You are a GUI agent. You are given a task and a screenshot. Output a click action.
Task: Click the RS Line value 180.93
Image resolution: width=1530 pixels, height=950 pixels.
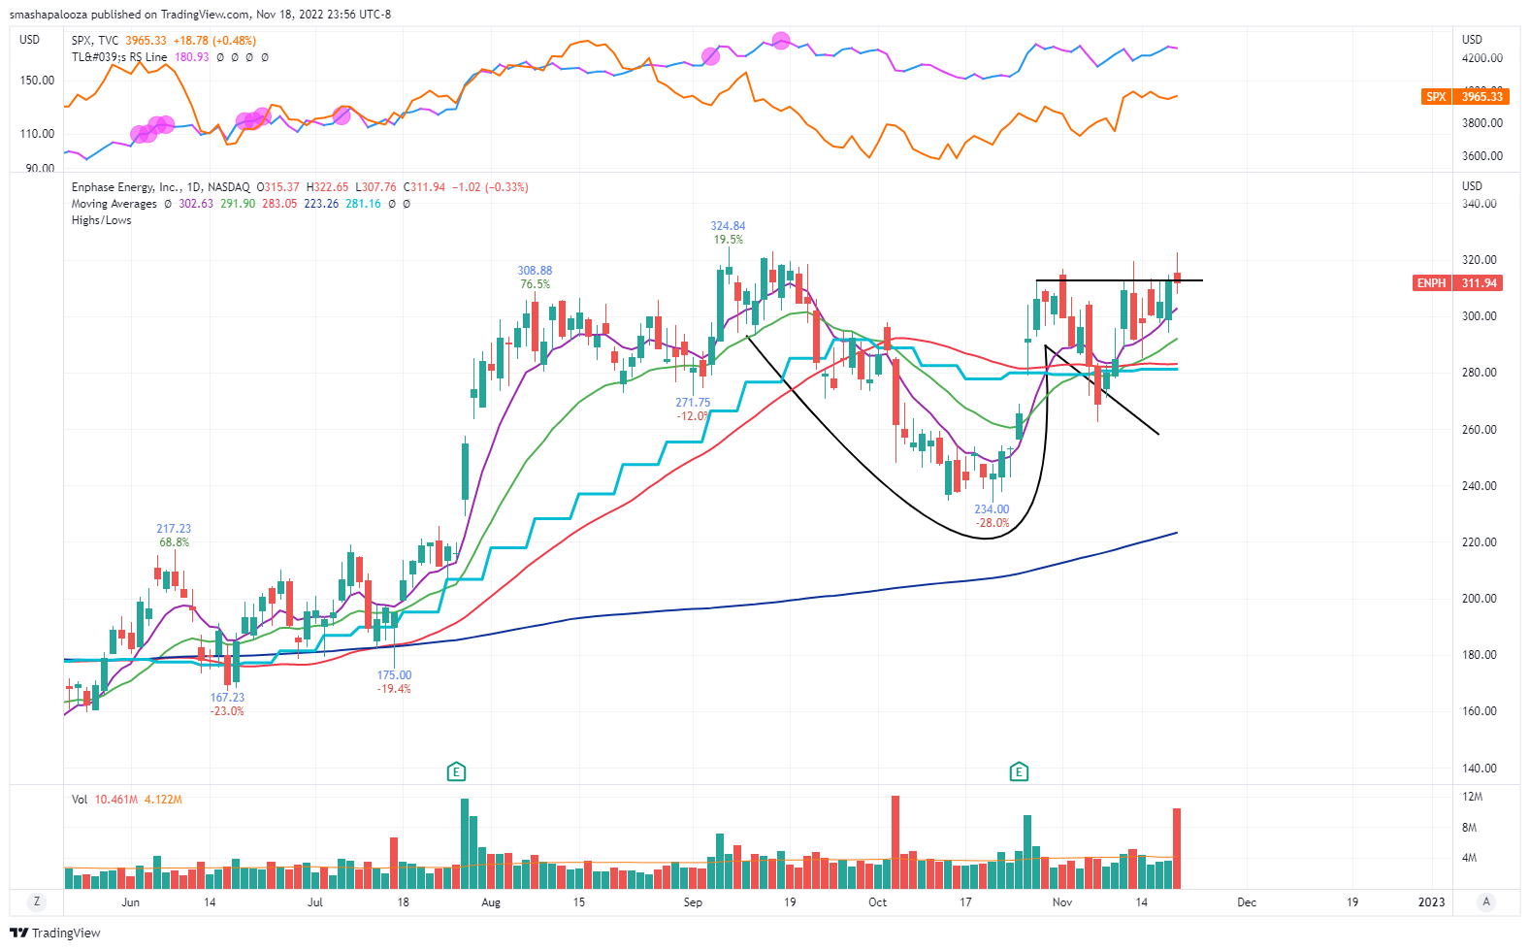(192, 57)
